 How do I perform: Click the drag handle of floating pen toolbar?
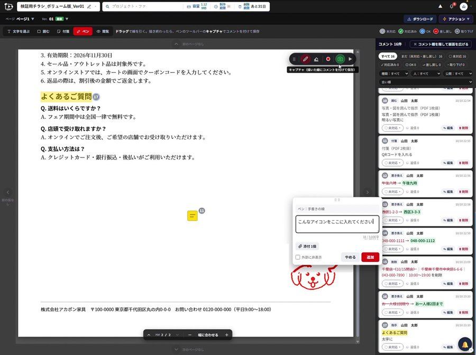[x=294, y=59]
